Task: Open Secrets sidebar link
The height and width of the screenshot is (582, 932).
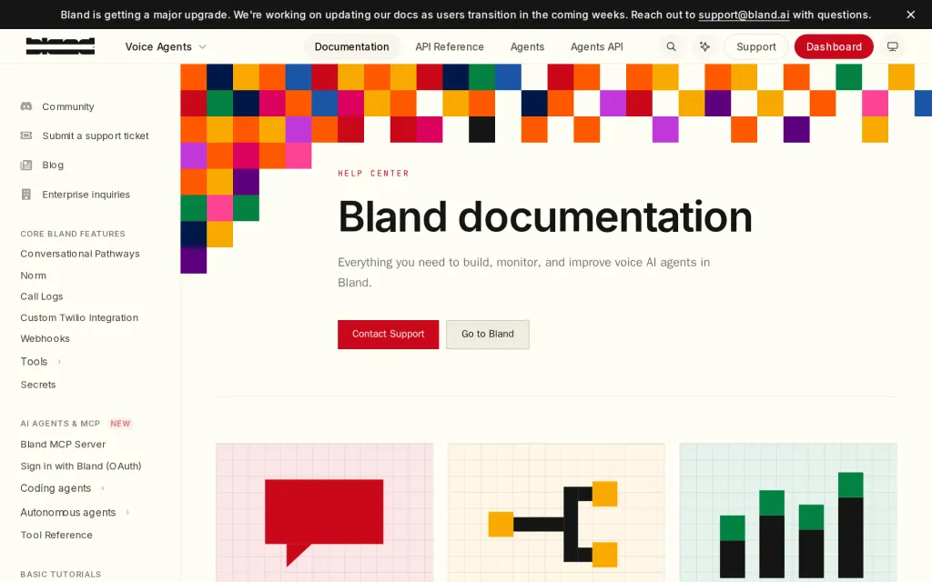Action: coord(38,385)
